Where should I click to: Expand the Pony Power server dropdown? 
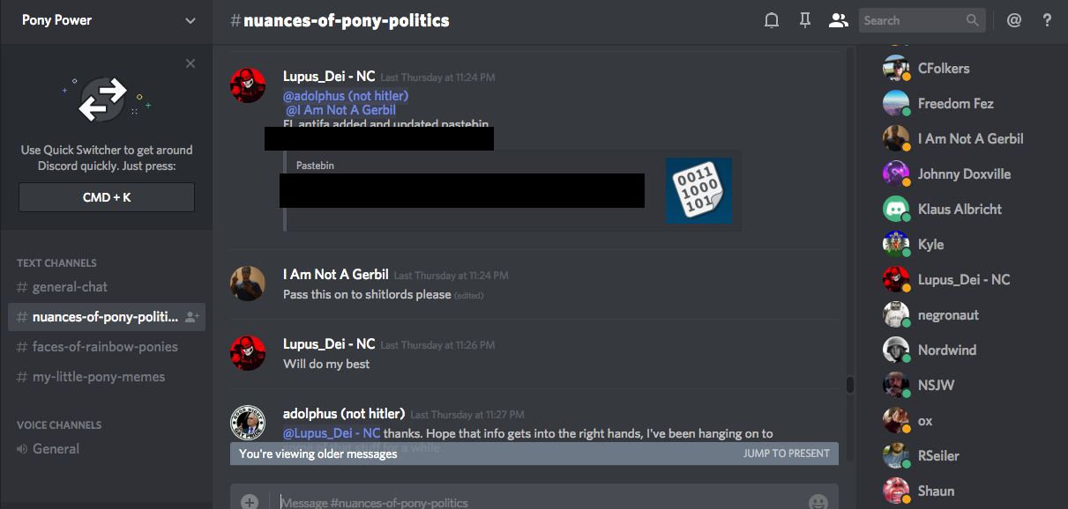click(x=190, y=20)
